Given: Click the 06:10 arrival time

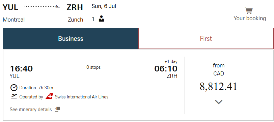Looking at the screenshot, I should pyautogui.click(x=166, y=69).
